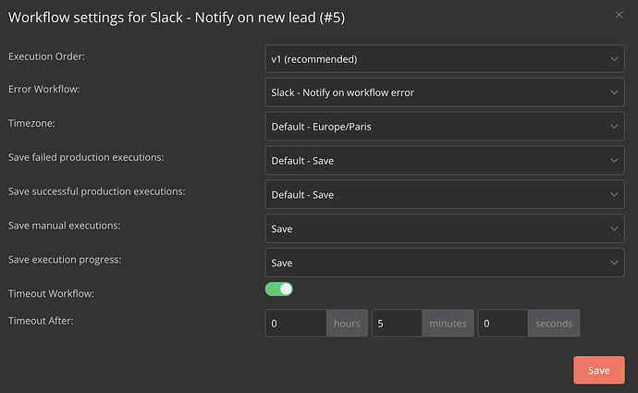This screenshot has width=638, height=393.
Task: Click the Save manual executions label
Action: pyautogui.click(x=65, y=226)
